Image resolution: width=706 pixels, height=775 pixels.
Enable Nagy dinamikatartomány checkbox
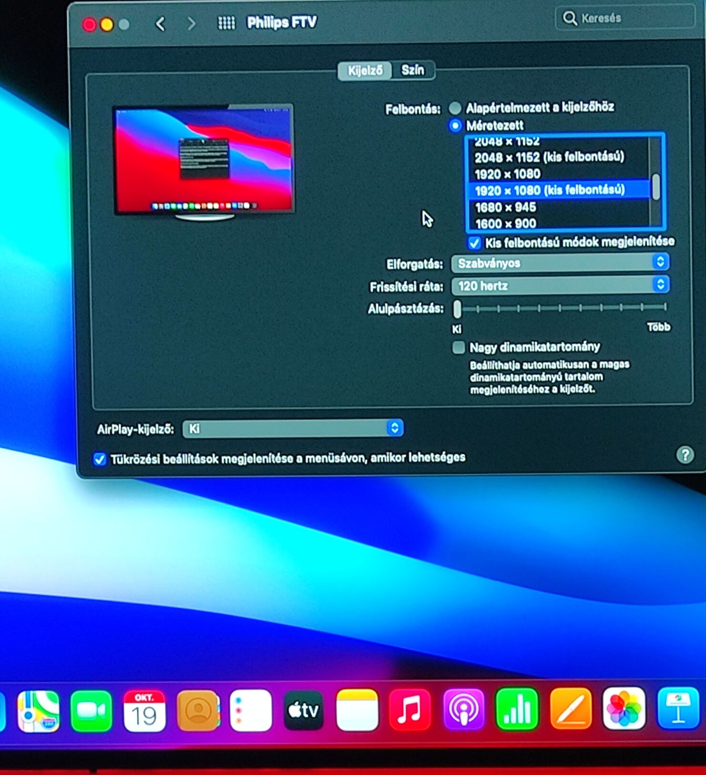(x=459, y=347)
